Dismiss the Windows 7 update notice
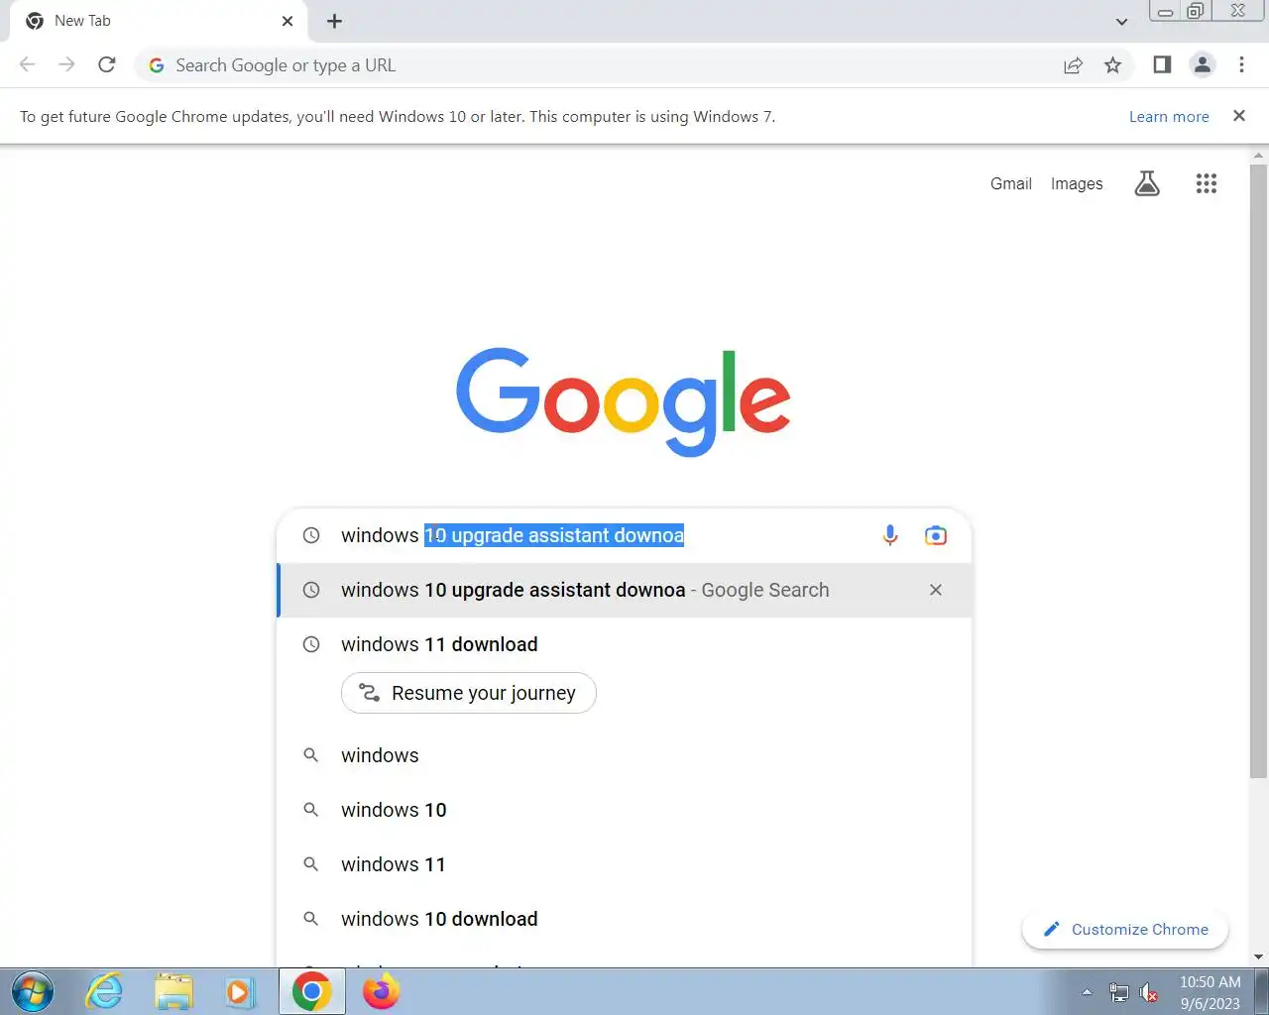This screenshot has width=1269, height=1015. pyautogui.click(x=1238, y=116)
